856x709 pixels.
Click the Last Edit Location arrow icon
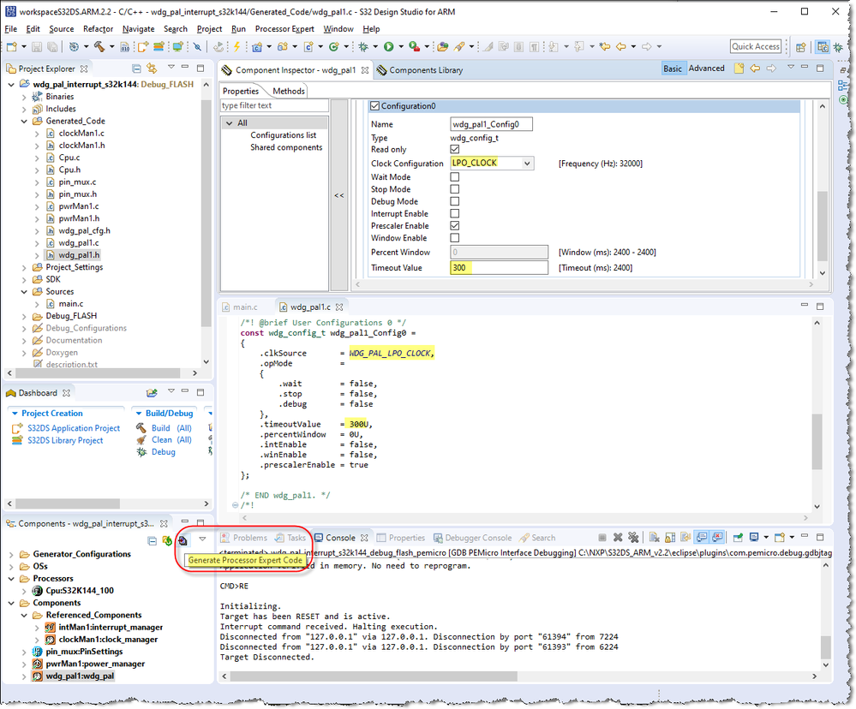pyautogui.click(x=604, y=47)
